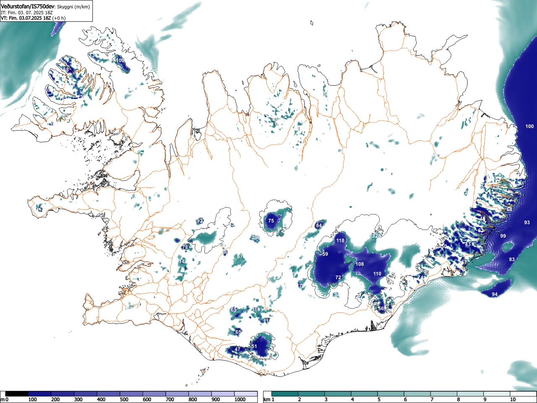Click the '118' value on Vatnajökull
The height and width of the screenshot is (403, 537).
(340, 241)
